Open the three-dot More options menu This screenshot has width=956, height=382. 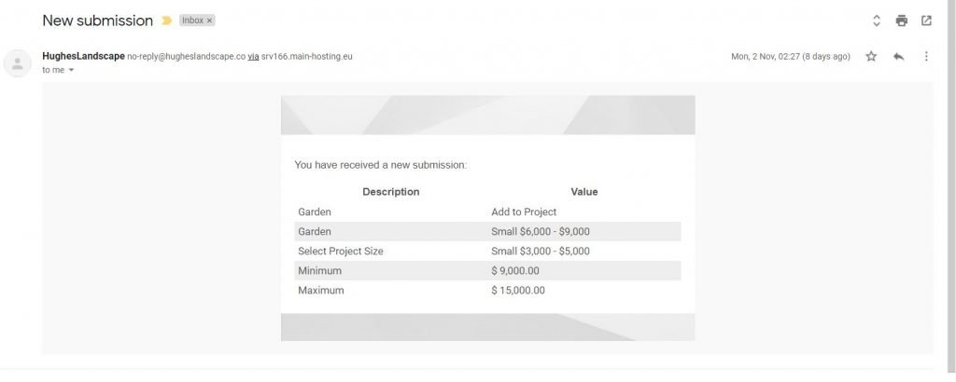(x=925, y=57)
